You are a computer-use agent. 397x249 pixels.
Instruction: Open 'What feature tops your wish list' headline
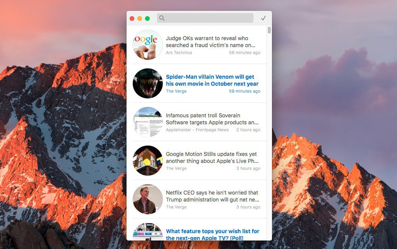(213, 235)
